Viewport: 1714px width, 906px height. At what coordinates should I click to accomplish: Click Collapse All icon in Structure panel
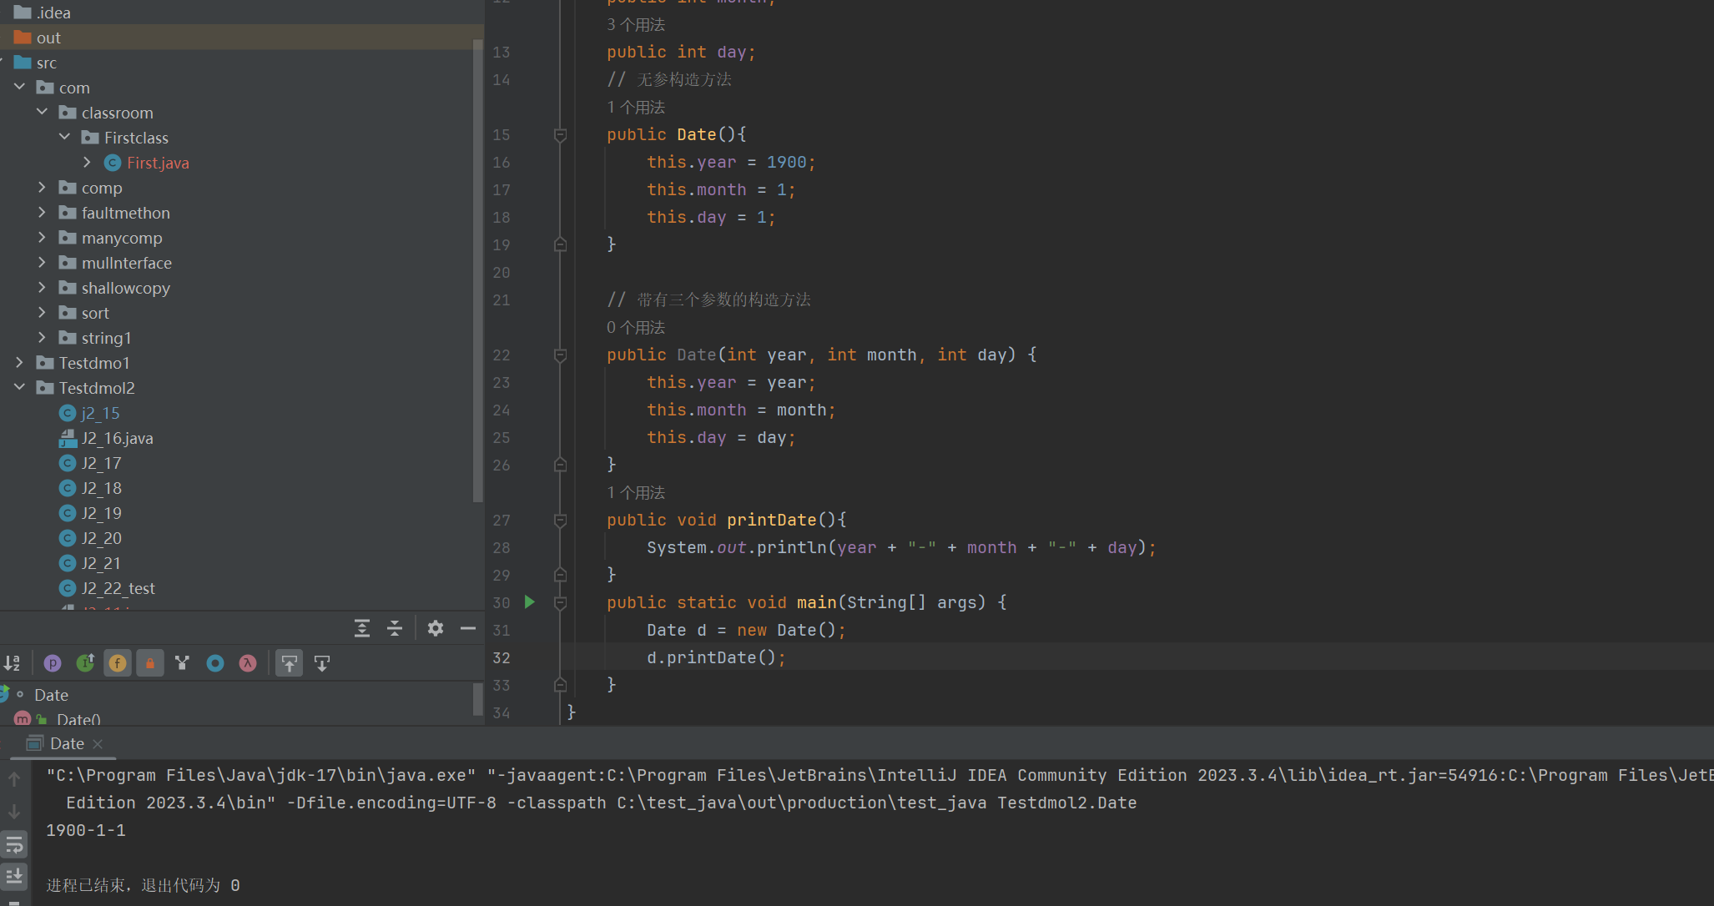pyautogui.click(x=395, y=628)
